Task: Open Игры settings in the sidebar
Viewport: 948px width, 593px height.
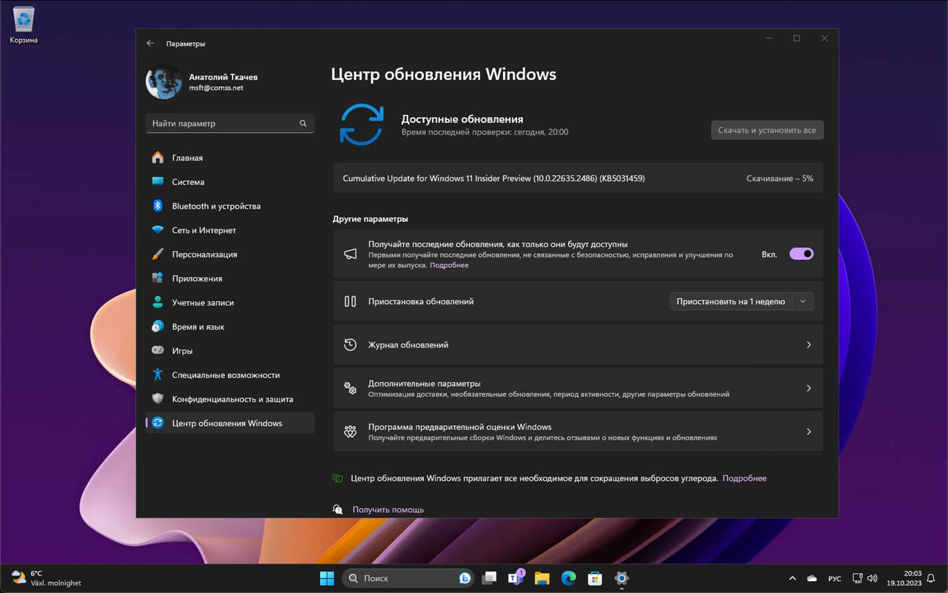Action: click(230, 350)
